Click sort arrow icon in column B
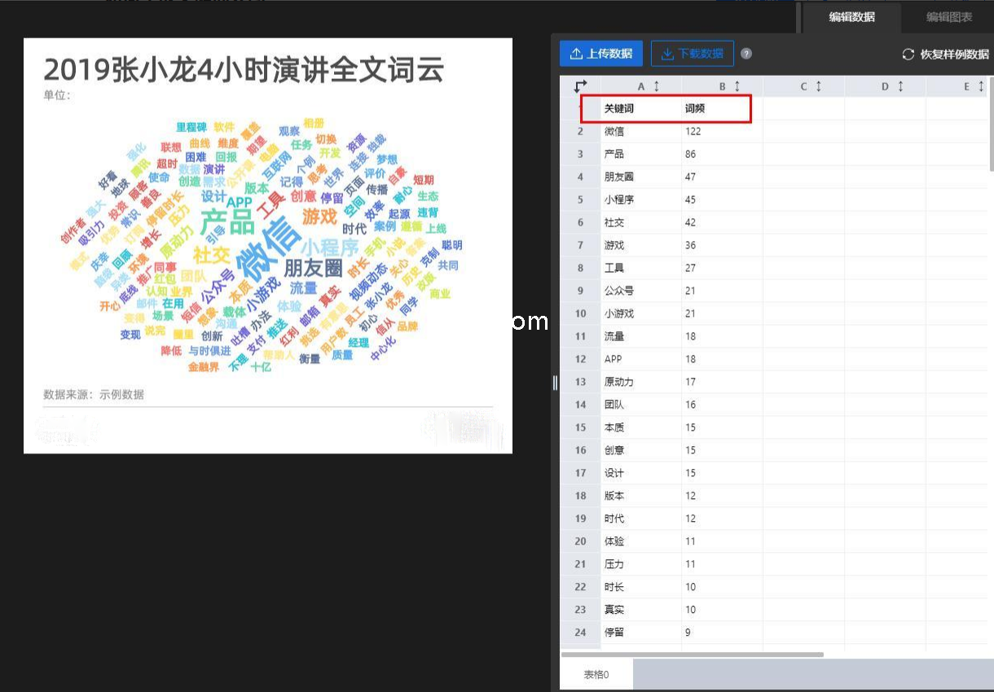Image resolution: width=994 pixels, height=692 pixels. [737, 86]
